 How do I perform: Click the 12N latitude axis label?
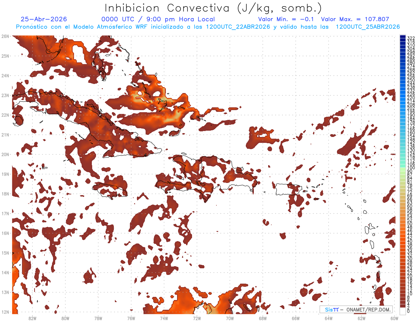click(5, 312)
